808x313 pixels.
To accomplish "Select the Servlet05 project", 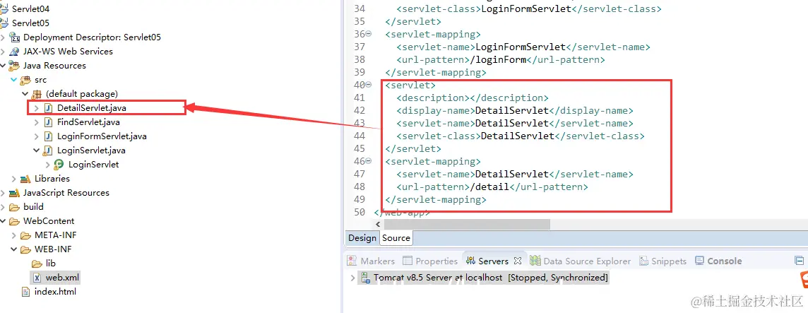I will (30, 23).
